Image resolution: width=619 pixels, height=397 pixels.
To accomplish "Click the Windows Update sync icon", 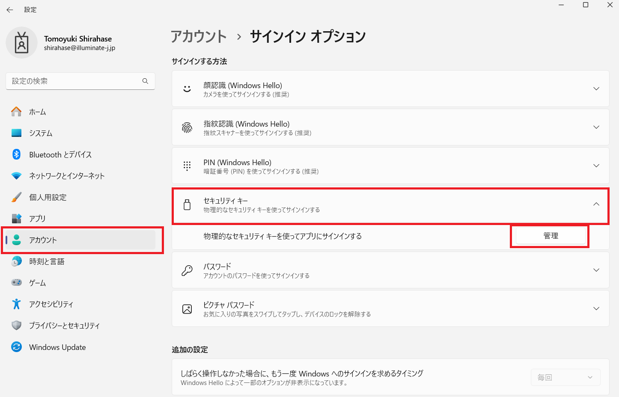I will (16, 347).
